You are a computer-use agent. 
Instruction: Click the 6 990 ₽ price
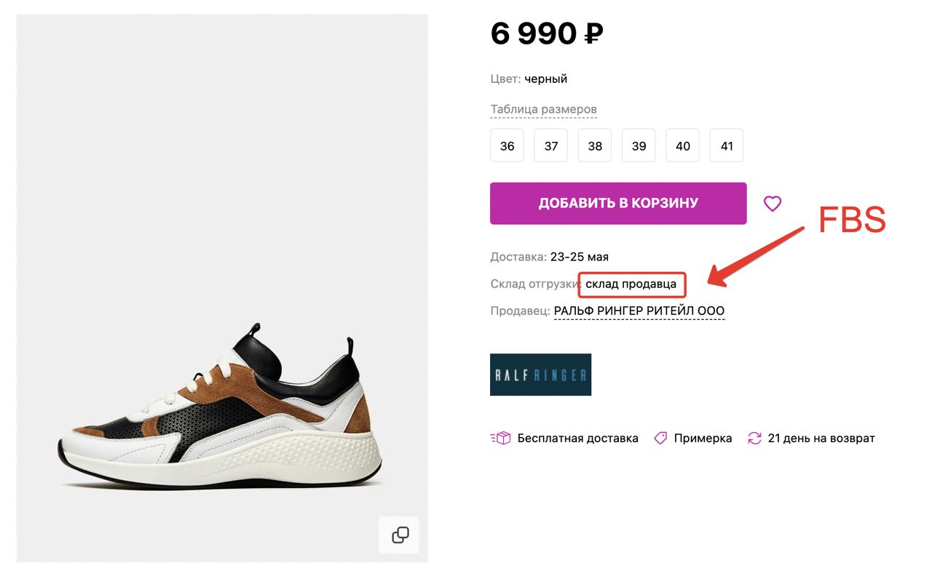click(546, 33)
